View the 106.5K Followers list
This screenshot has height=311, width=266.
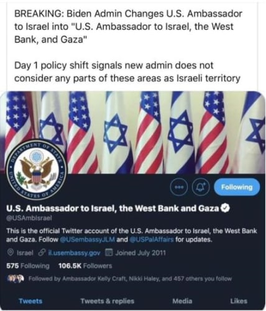(x=85, y=266)
